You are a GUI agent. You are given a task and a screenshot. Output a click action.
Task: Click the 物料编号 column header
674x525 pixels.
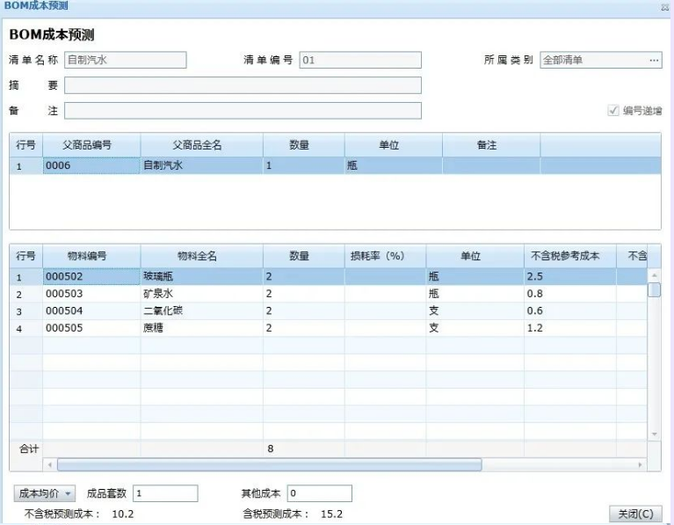point(91,256)
